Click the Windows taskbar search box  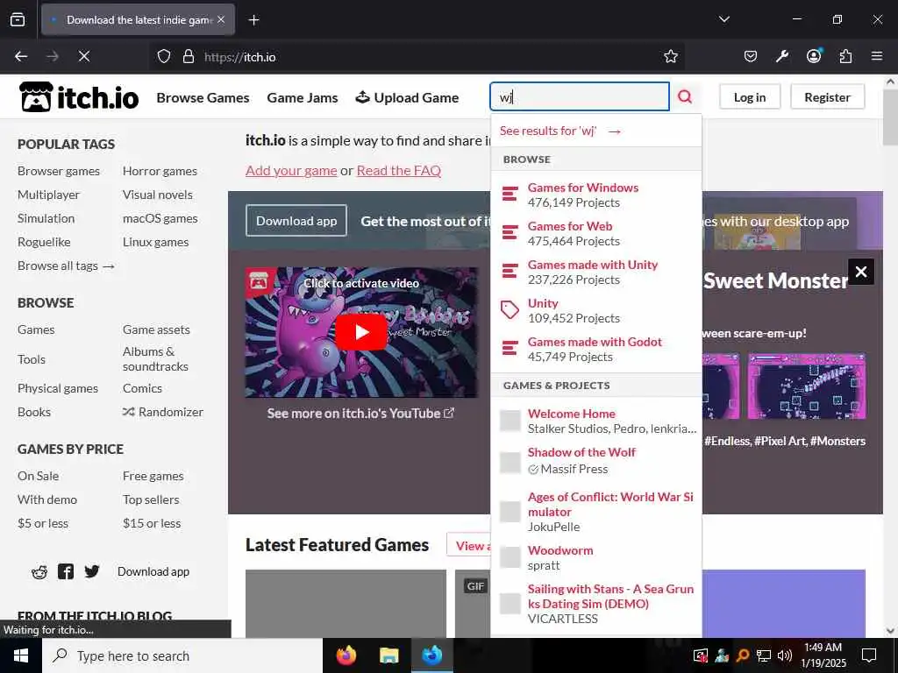(x=182, y=655)
